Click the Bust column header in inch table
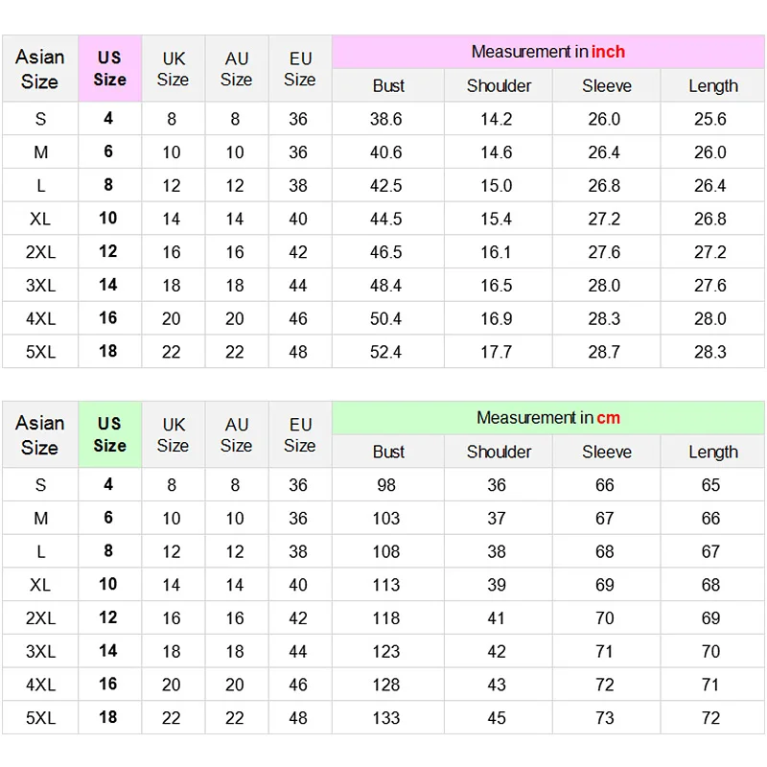This screenshot has width=767, height=767. point(388,86)
